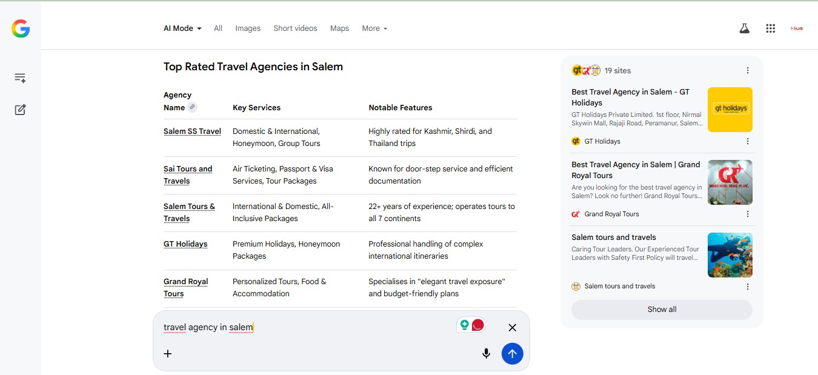818x375 pixels.
Task: Click the red extension icon in search box
Action: click(x=478, y=325)
